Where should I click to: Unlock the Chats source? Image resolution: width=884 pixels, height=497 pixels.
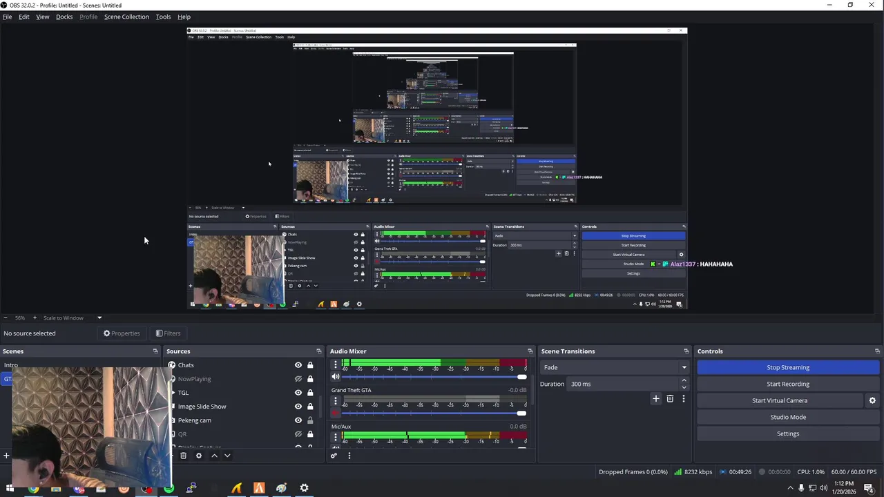coord(310,365)
